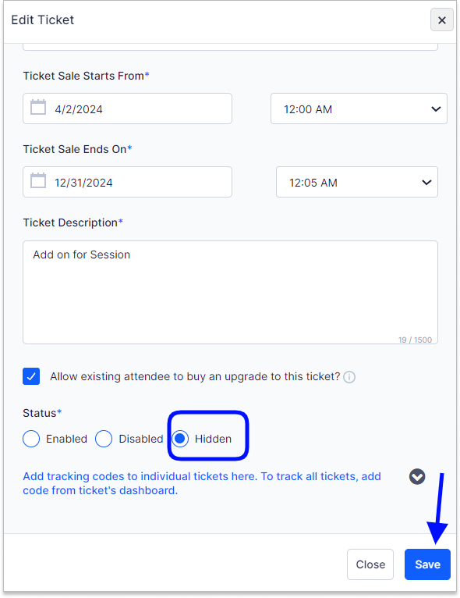This screenshot has width=460, height=598.
Task: Click the Ticket Sale Starts From date field
Action: click(x=127, y=109)
